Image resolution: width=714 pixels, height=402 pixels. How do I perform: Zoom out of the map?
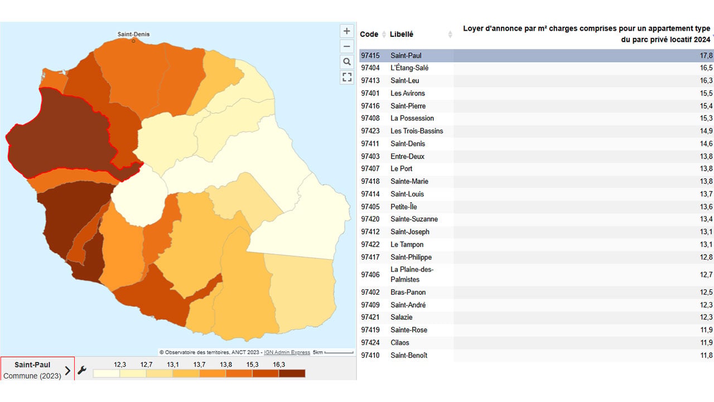pyautogui.click(x=347, y=46)
